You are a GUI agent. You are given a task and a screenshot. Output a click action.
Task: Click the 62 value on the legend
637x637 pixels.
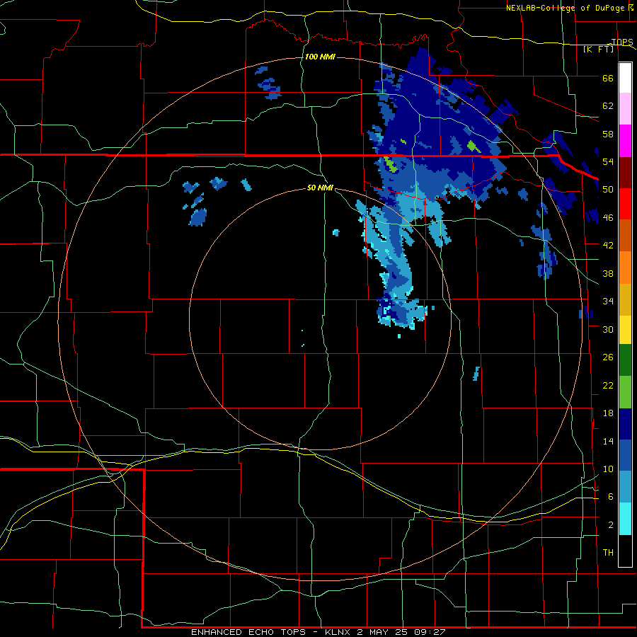pos(608,105)
